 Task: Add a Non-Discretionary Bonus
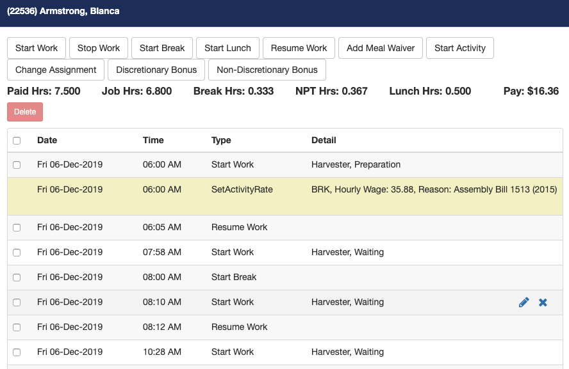267,70
